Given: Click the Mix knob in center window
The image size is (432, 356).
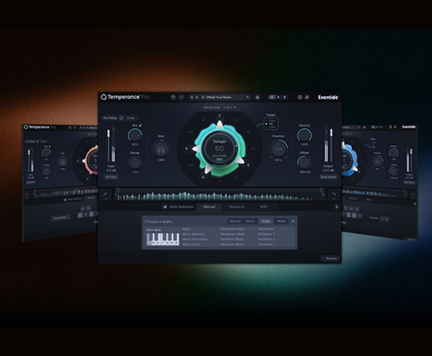Looking at the screenshot, I should click(134, 135).
